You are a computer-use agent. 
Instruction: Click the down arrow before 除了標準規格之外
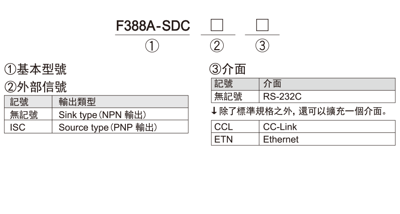pyautogui.click(x=214, y=111)
